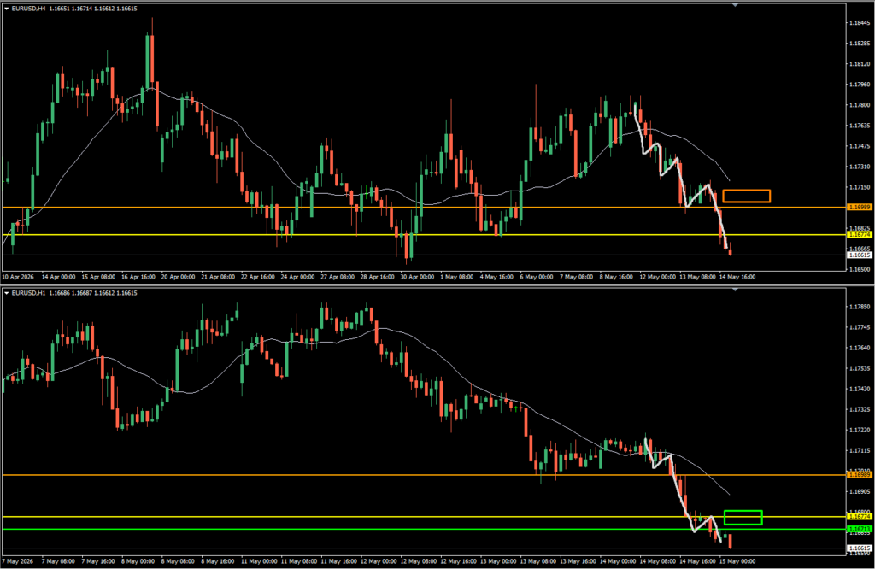The height and width of the screenshot is (569, 875).
Task: Click the triangle icon beside the EURUSD,H1 title
Action: tap(7, 293)
